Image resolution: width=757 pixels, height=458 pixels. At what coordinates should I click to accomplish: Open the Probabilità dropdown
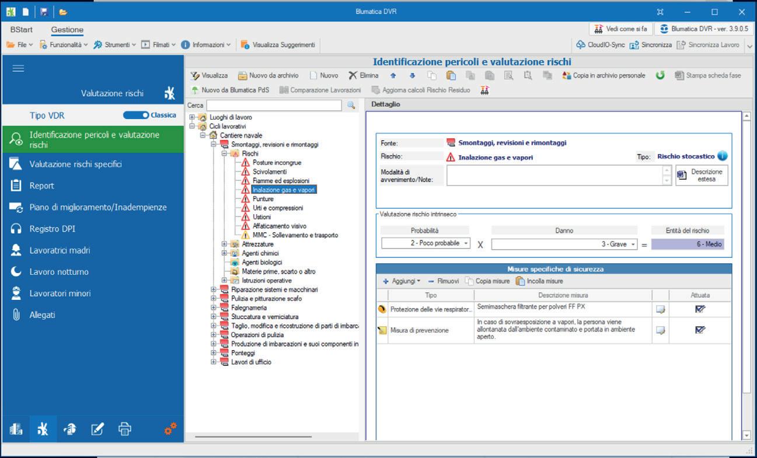point(466,244)
